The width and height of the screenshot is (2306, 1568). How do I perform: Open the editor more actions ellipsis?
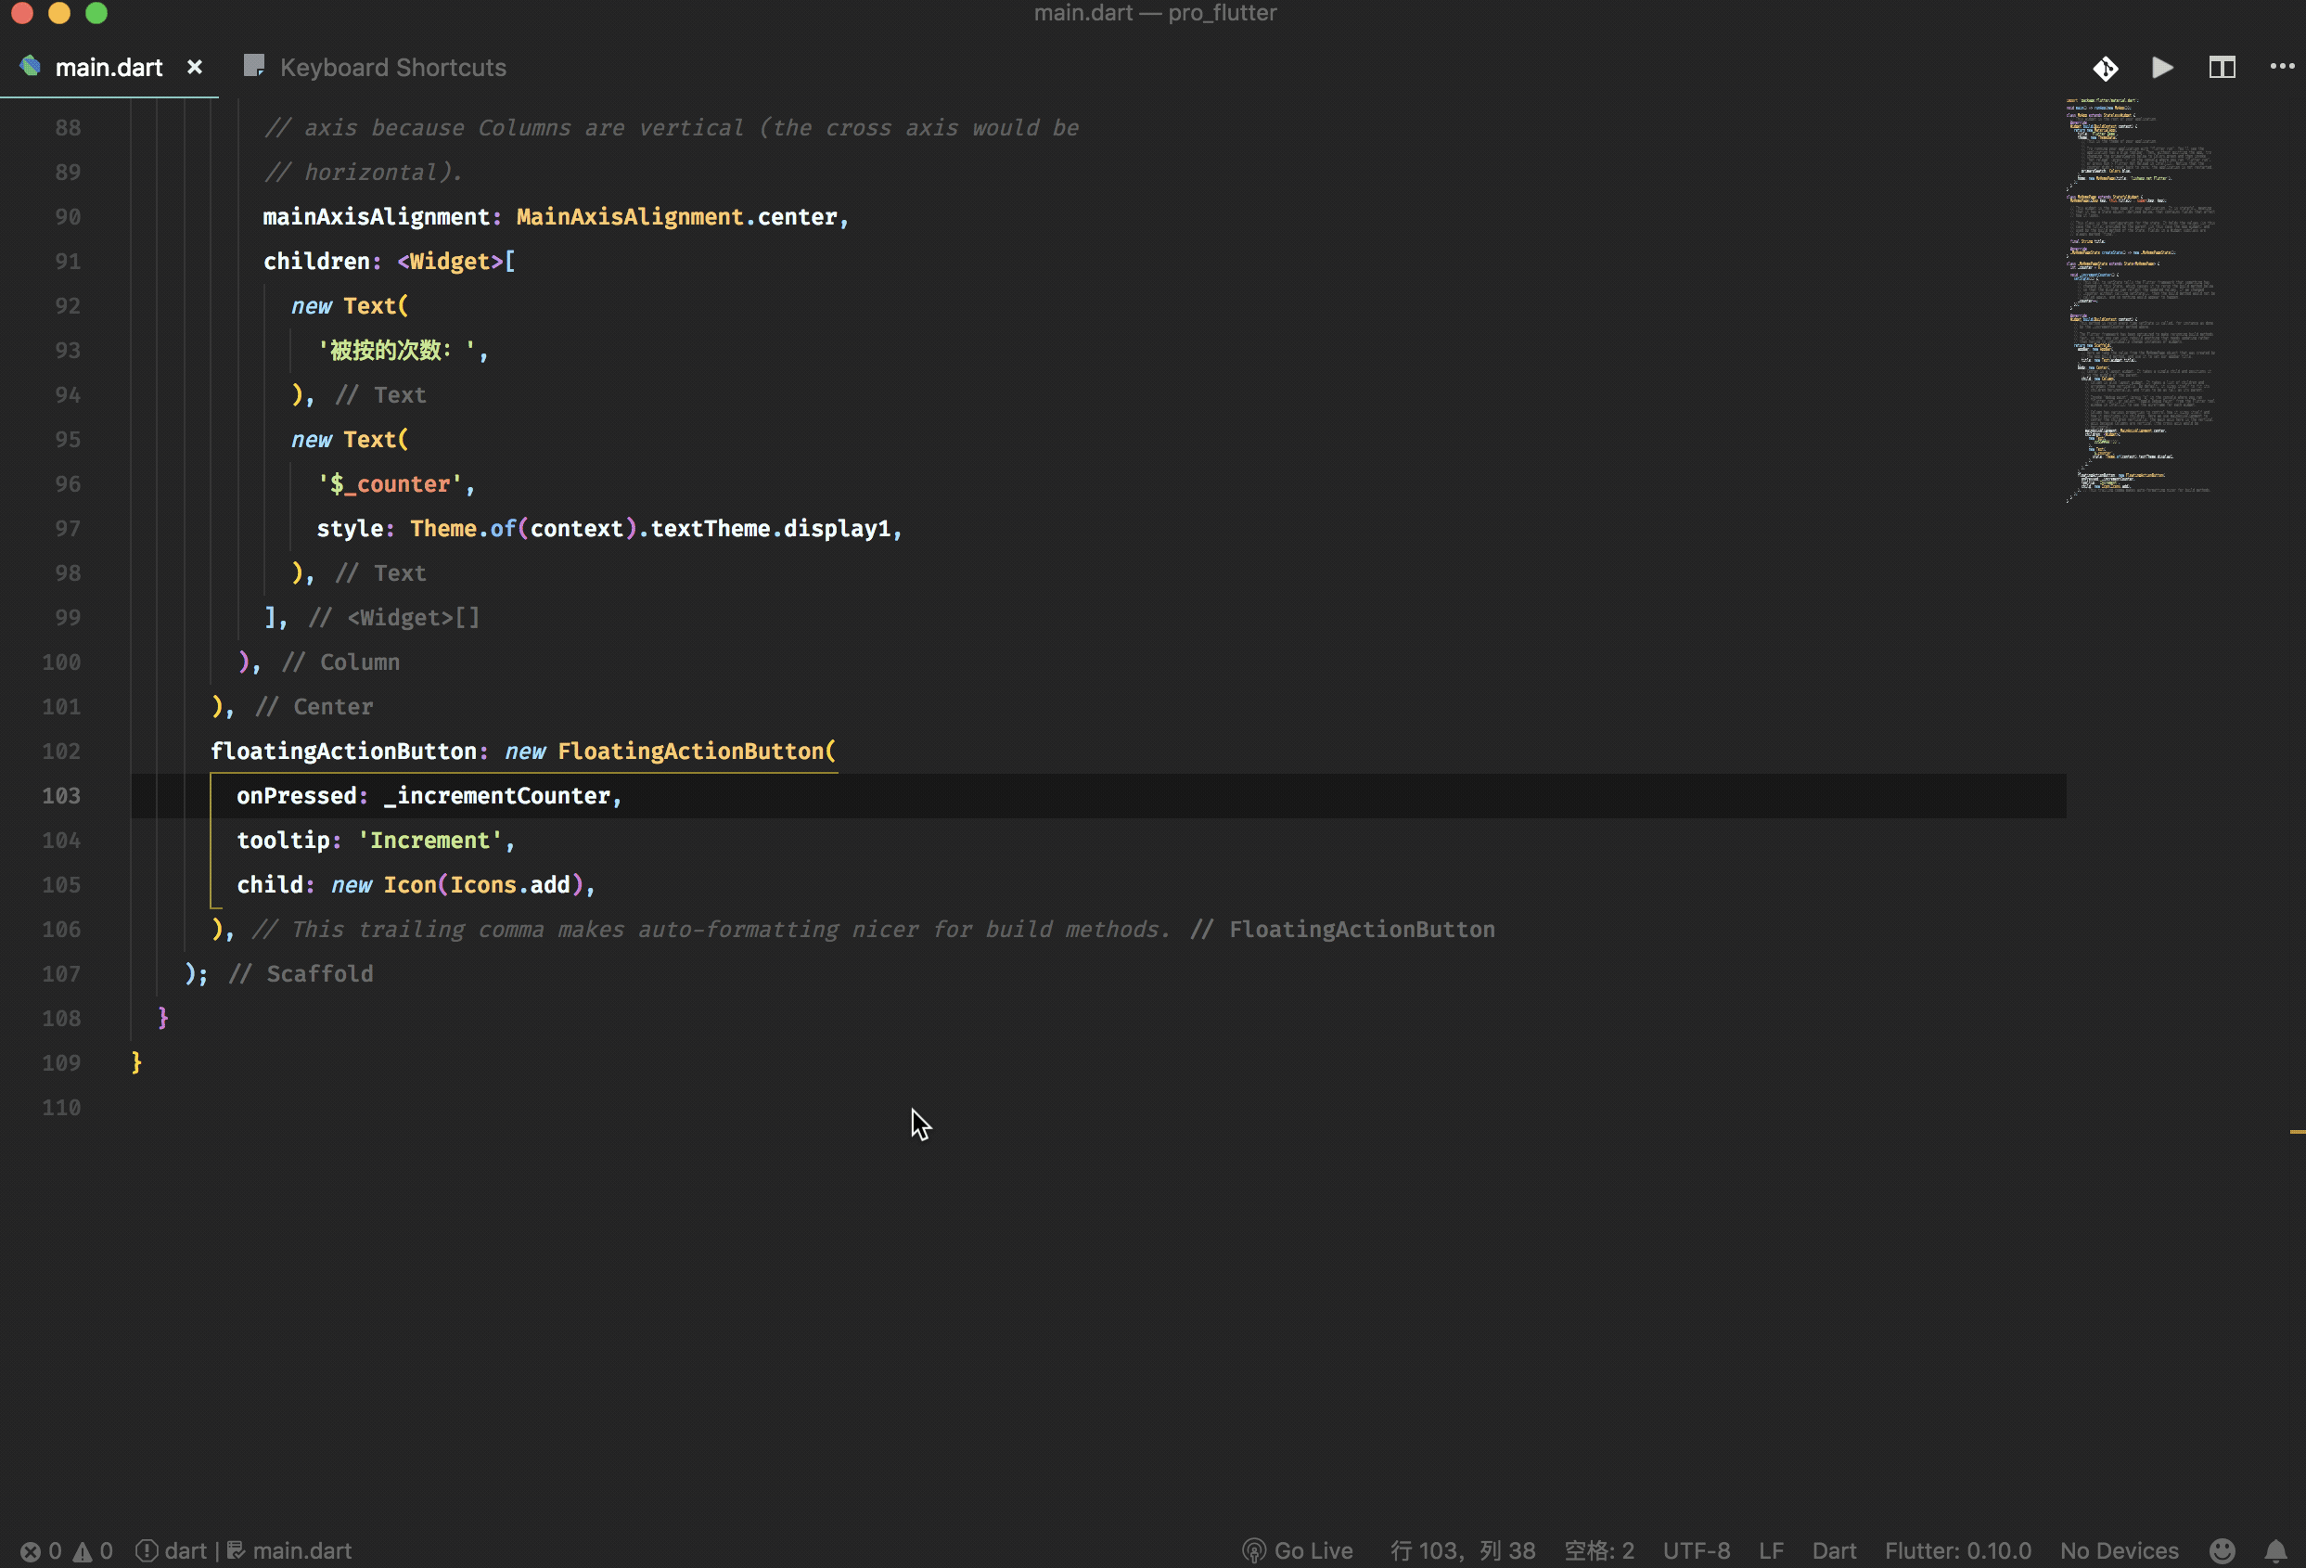pos(2281,67)
